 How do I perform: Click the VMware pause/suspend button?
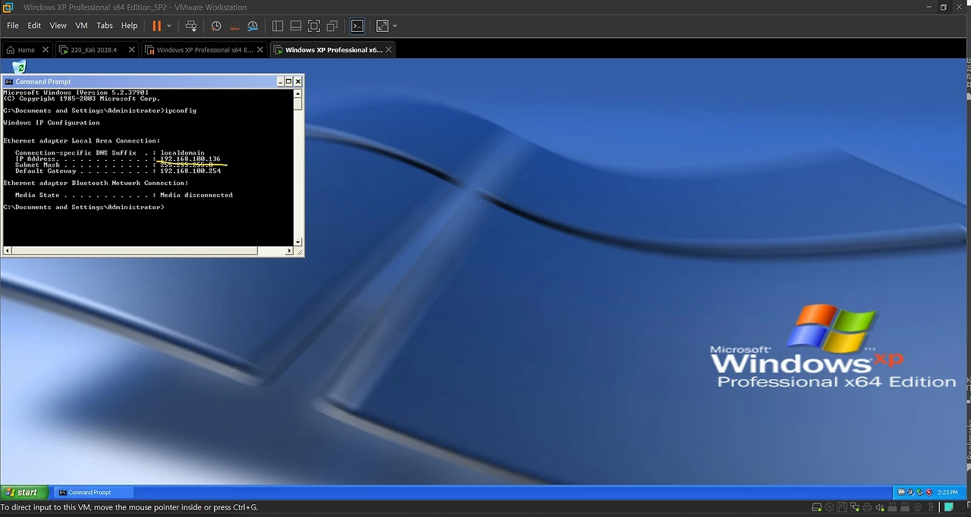tap(156, 26)
